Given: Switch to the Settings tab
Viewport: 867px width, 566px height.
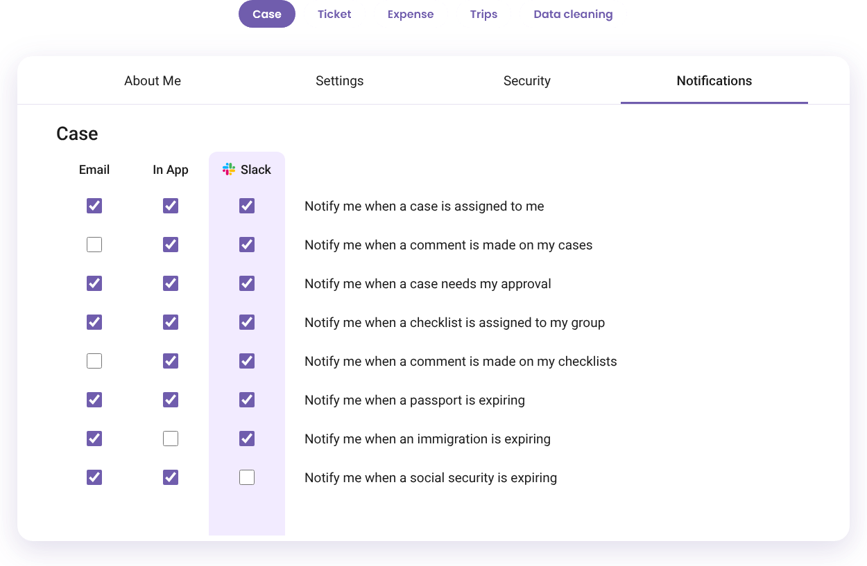Looking at the screenshot, I should coord(340,81).
